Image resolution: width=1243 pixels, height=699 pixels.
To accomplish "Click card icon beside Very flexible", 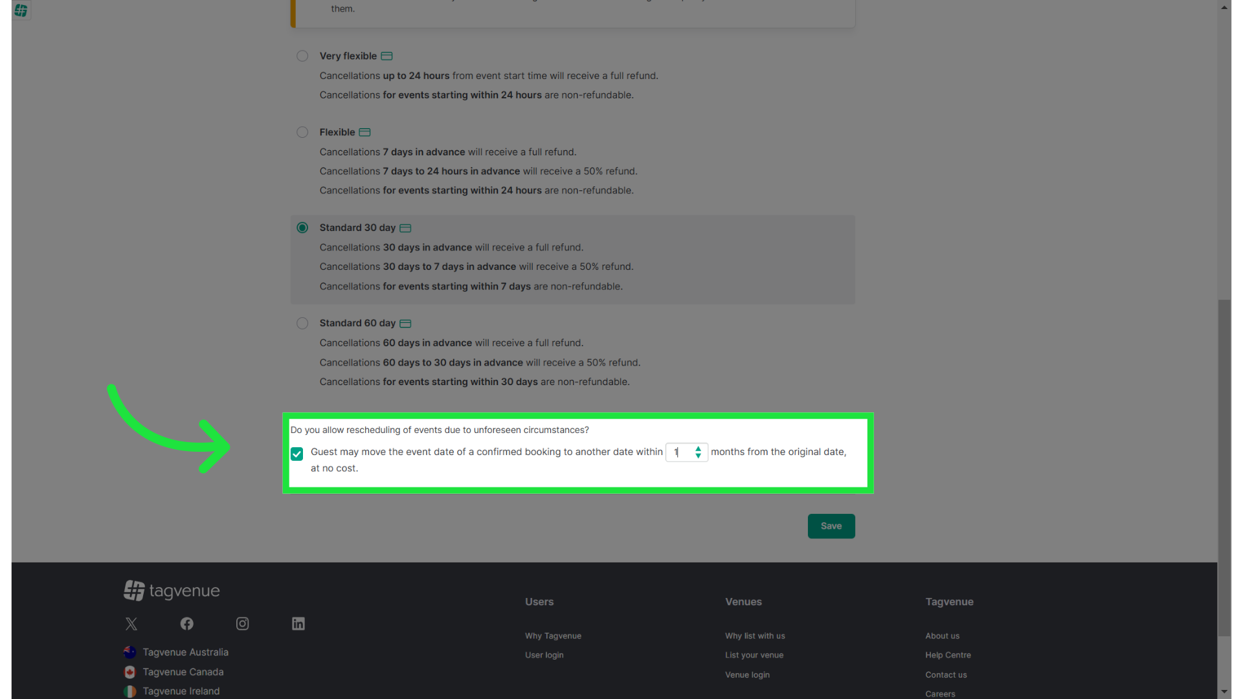I will tap(386, 56).
